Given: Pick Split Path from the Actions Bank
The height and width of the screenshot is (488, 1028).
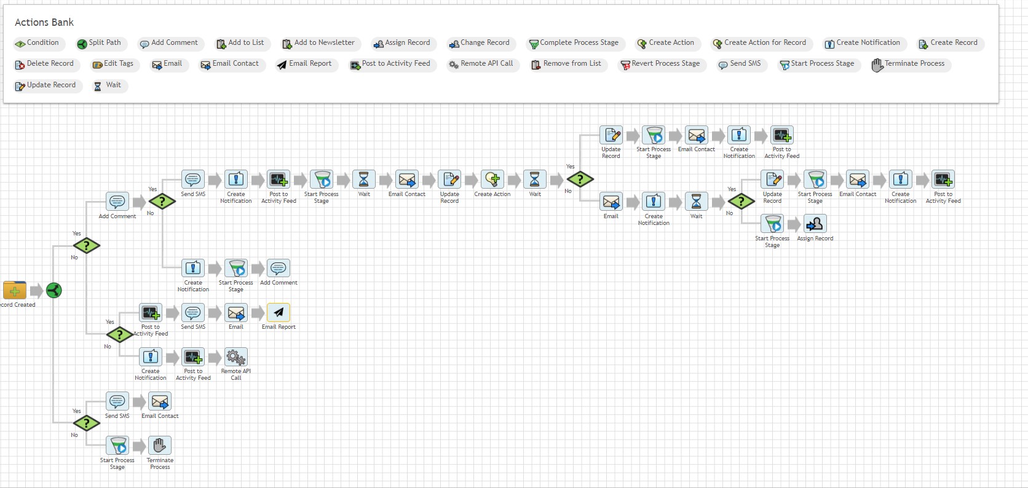Looking at the screenshot, I should pos(100,43).
